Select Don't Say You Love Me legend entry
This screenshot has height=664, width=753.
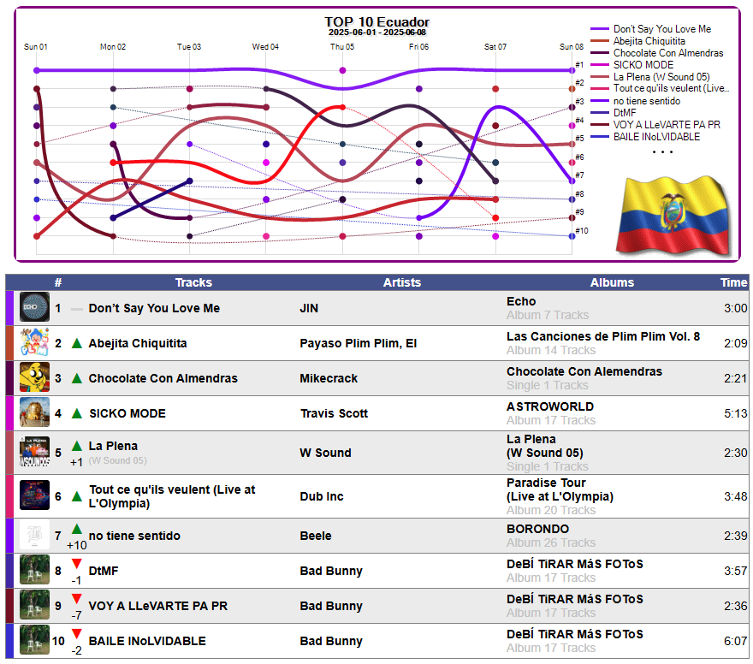click(x=651, y=29)
